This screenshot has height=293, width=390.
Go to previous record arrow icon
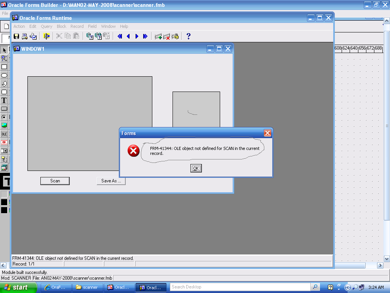pyautogui.click(x=128, y=36)
